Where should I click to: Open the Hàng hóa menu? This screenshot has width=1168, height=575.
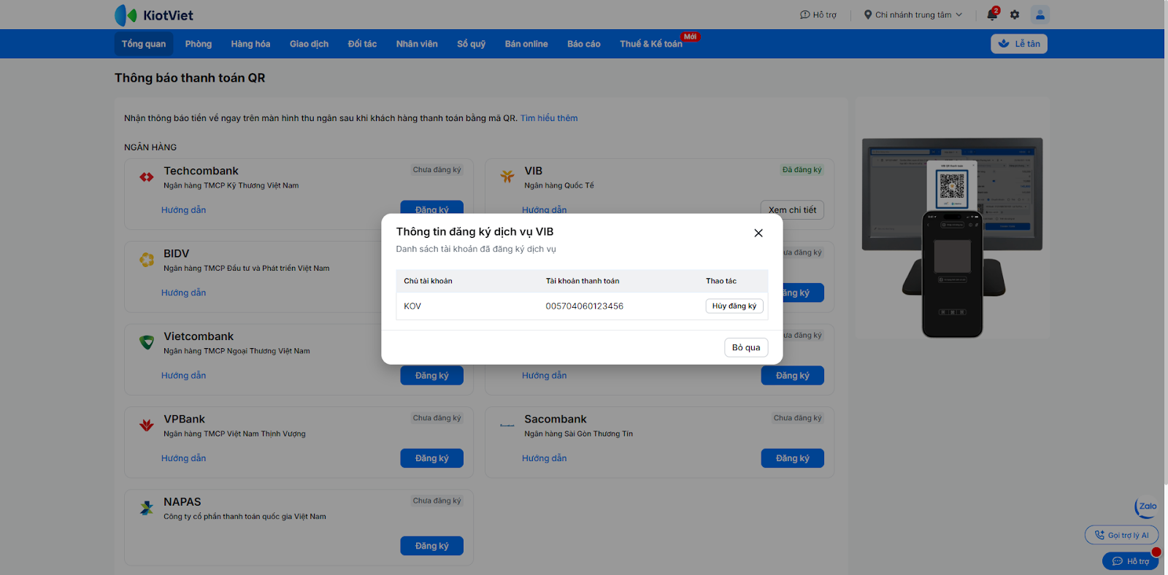[x=250, y=44]
